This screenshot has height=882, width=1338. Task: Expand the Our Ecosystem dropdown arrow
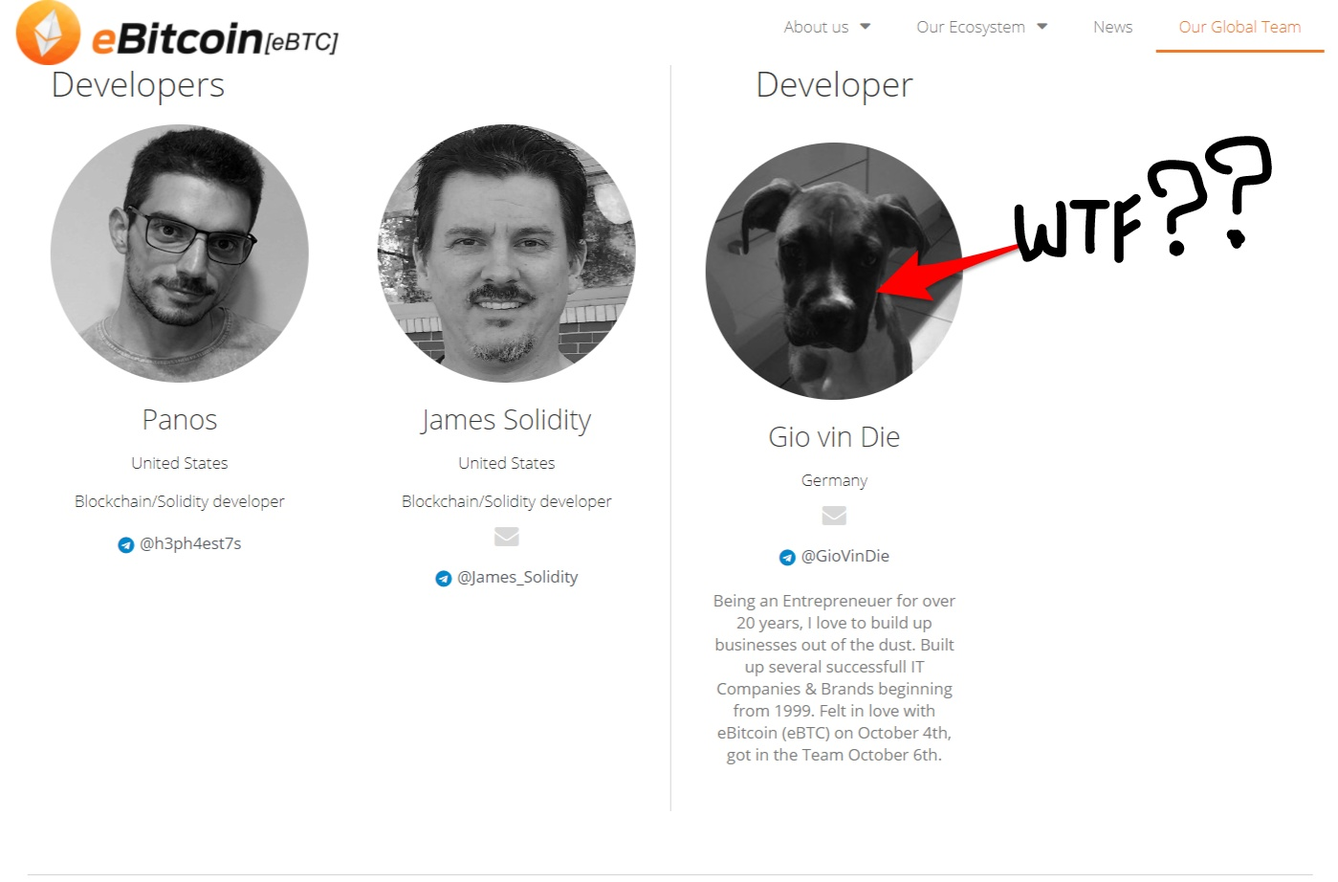(x=1042, y=27)
